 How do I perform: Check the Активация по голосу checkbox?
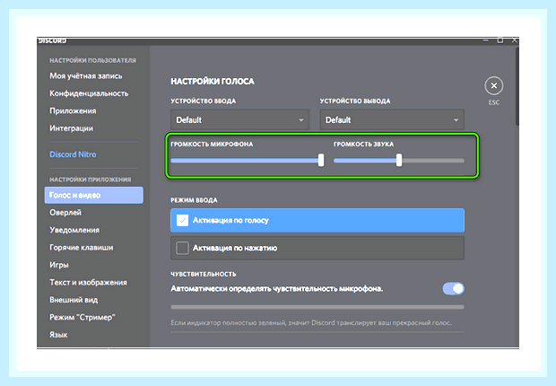pyautogui.click(x=182, y=220)
